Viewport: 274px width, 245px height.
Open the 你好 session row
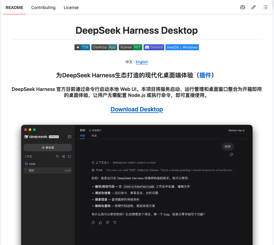coord(48,170)
